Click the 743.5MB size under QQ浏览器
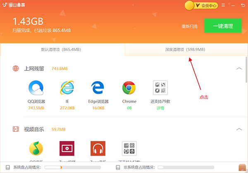This screenshot has height=173, width=248. (36, 108)
